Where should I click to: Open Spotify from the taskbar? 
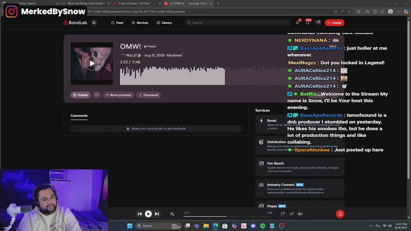pos(262,226)
